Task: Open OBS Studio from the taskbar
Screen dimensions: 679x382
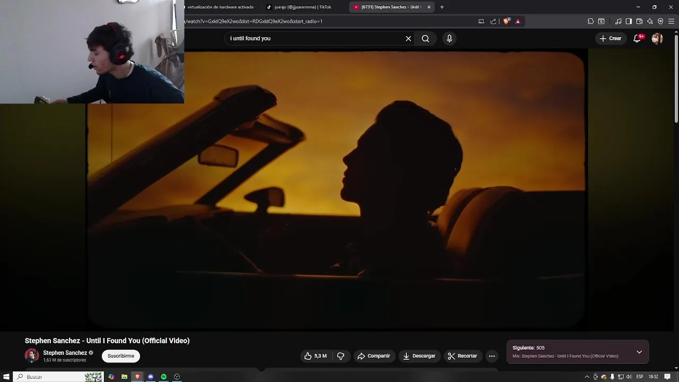Action: click(177, 377)
